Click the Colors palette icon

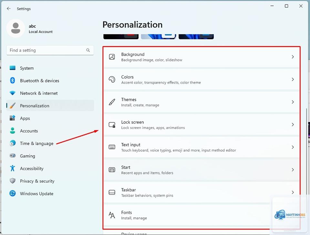pos(112,80)
